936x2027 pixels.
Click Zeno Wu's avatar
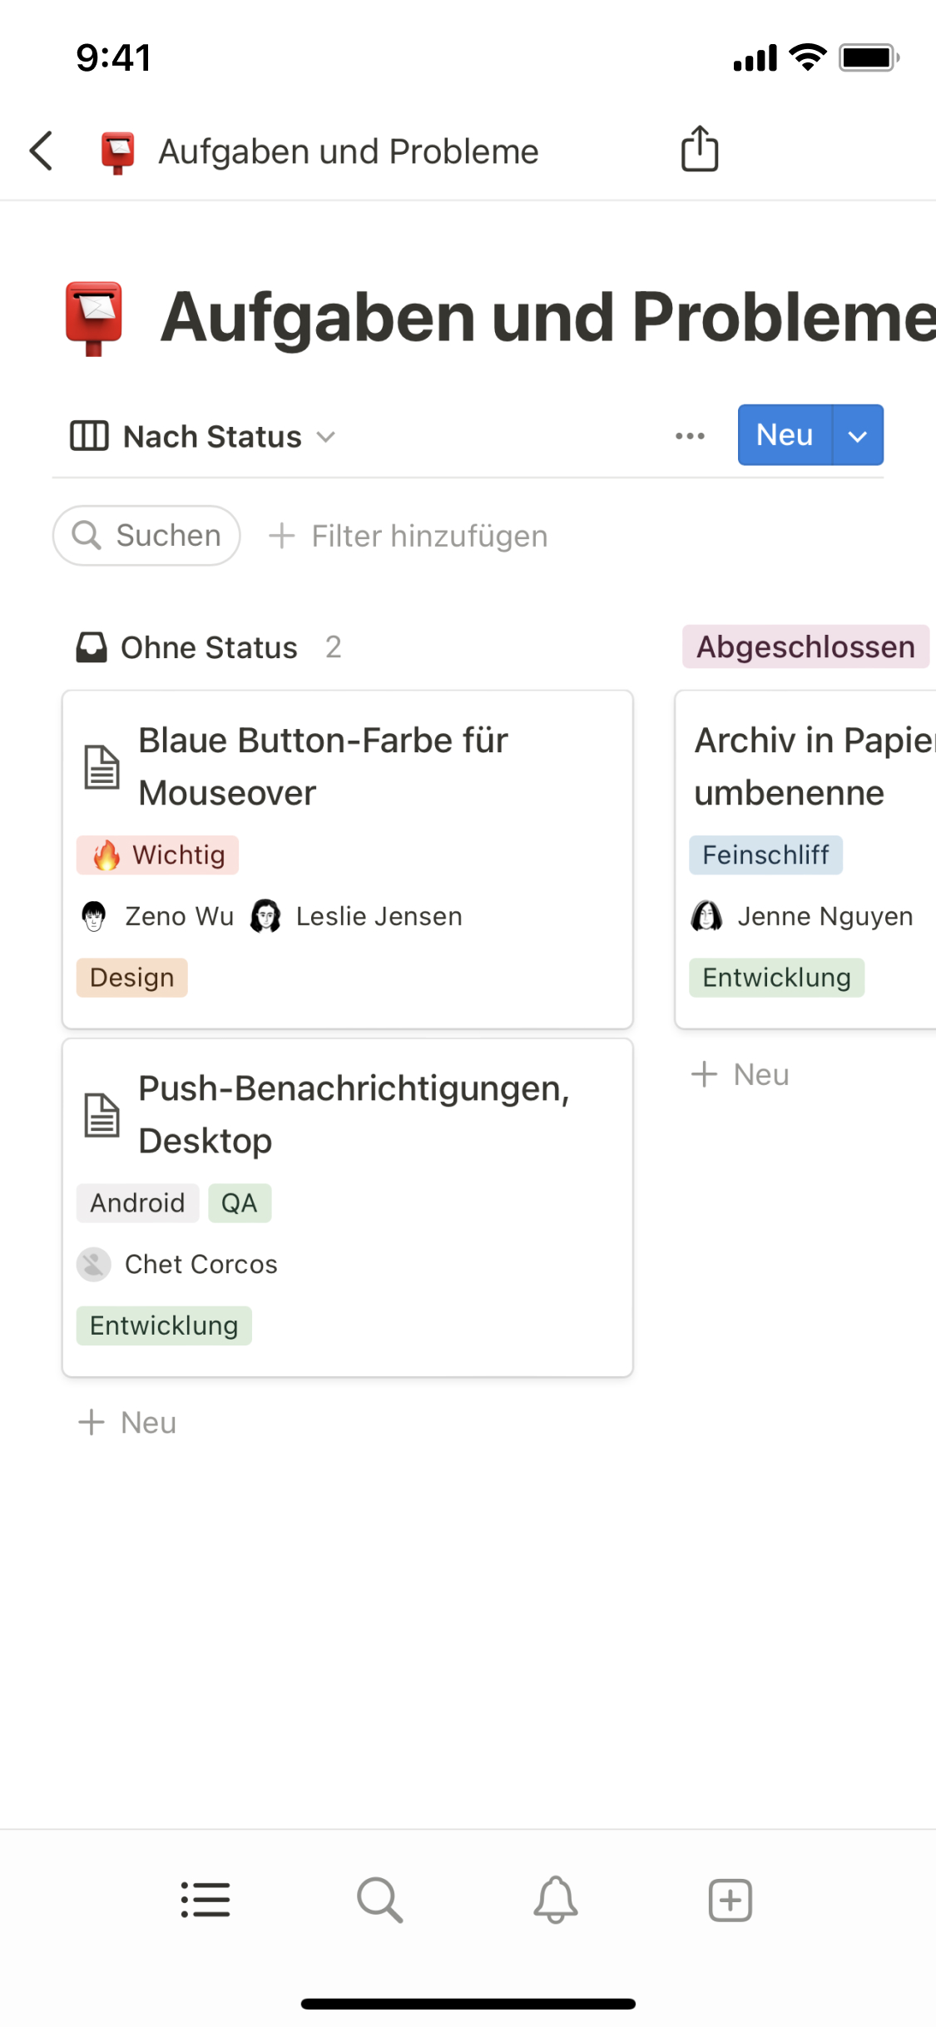pos(94,915)
